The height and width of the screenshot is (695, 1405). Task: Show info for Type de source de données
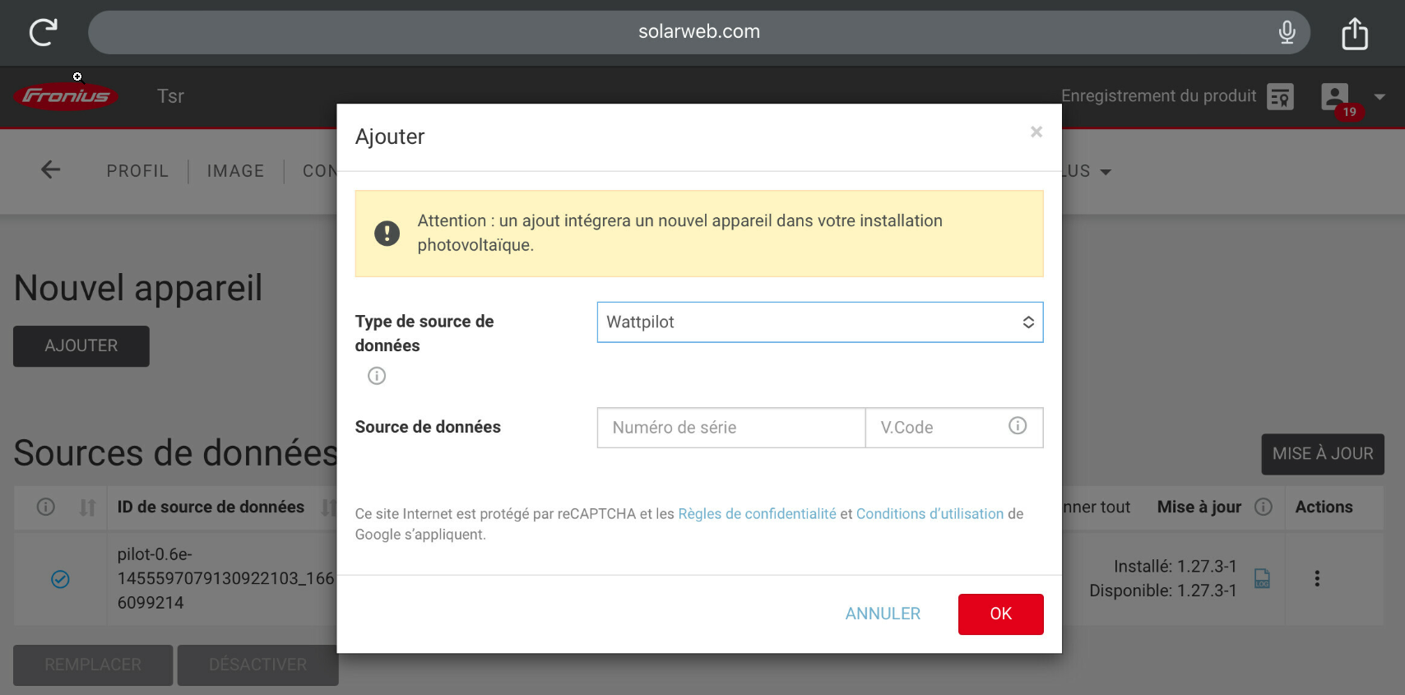pyautogui.click(x=377, y=376)
